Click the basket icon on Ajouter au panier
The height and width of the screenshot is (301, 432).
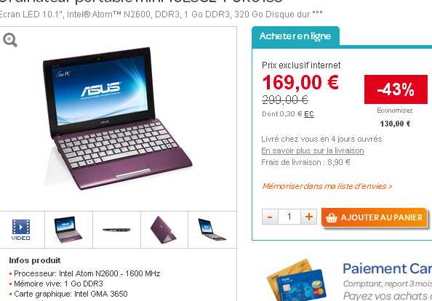pos(332,217)
